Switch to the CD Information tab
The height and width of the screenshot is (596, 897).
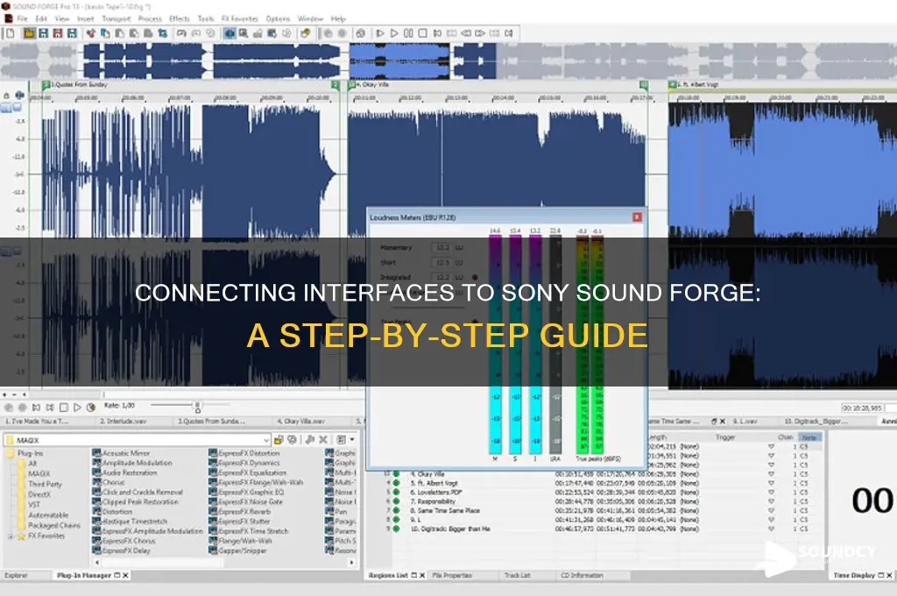pyautogui.click(x=582, y=575)
